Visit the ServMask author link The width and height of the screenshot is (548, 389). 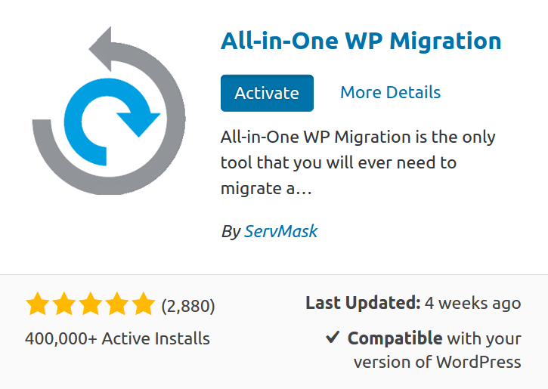tap(280, 231)
